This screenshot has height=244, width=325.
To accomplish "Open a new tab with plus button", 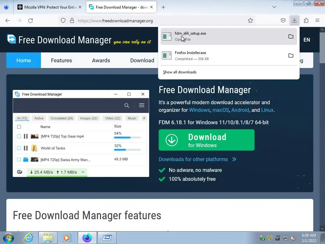I will click(x=163, y=7).
